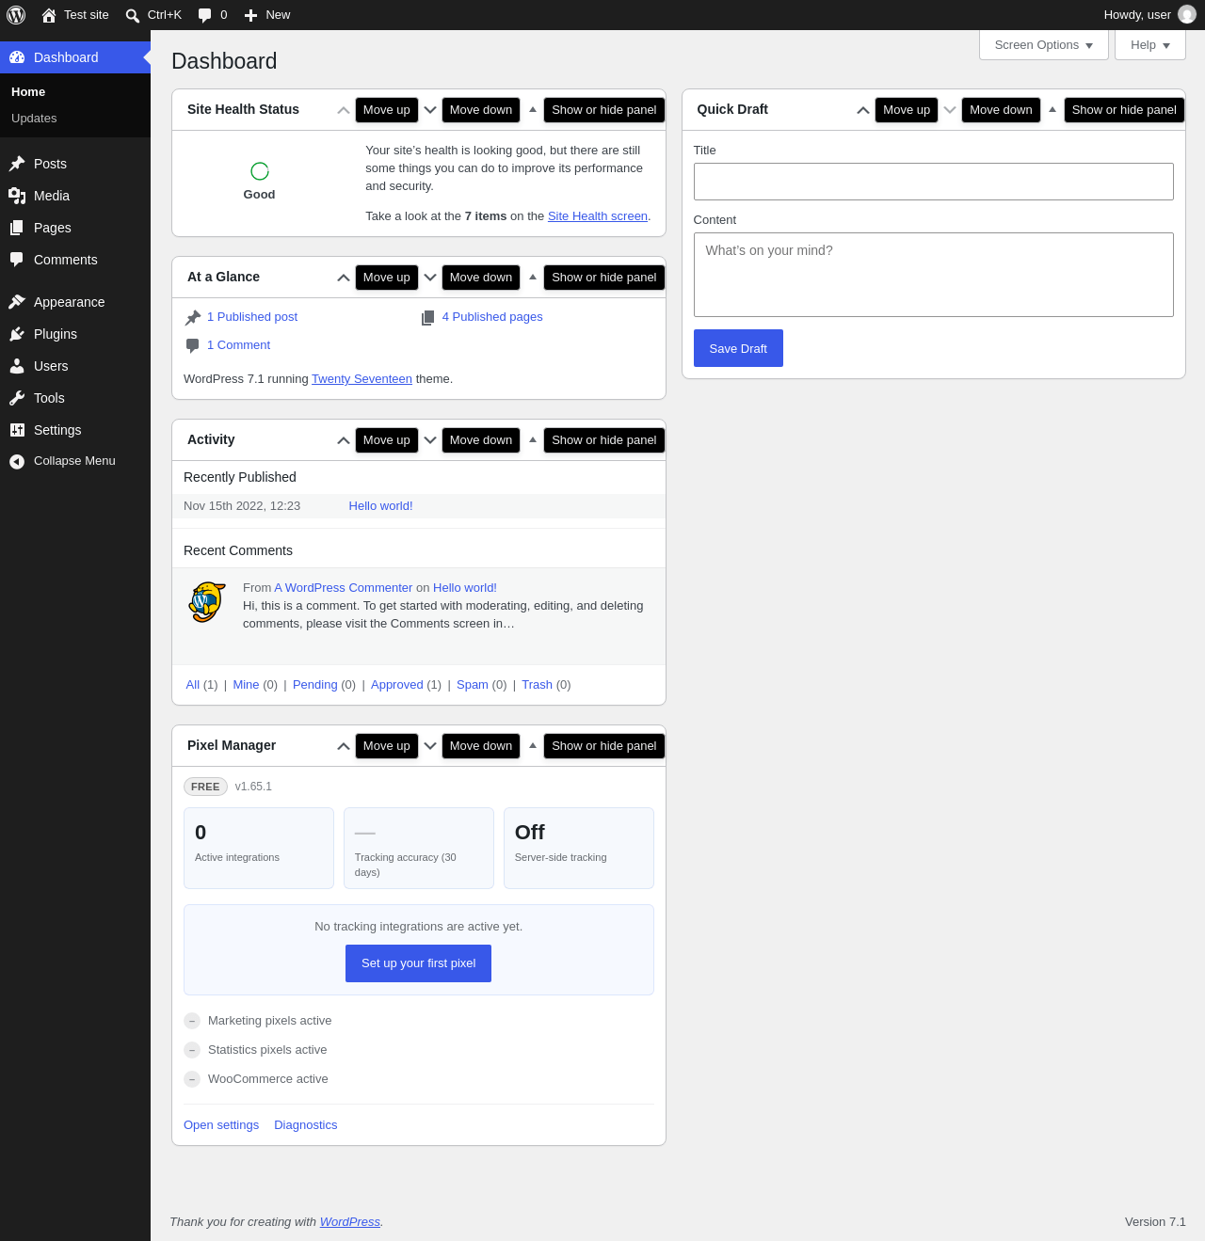Screen dimensions: 1205x1241
Task: Move the Quick Draft panel up
Action: [863, 110]
